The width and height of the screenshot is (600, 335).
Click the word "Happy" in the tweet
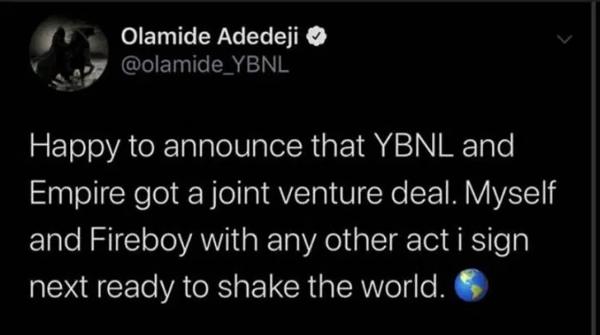coord(75,147)
